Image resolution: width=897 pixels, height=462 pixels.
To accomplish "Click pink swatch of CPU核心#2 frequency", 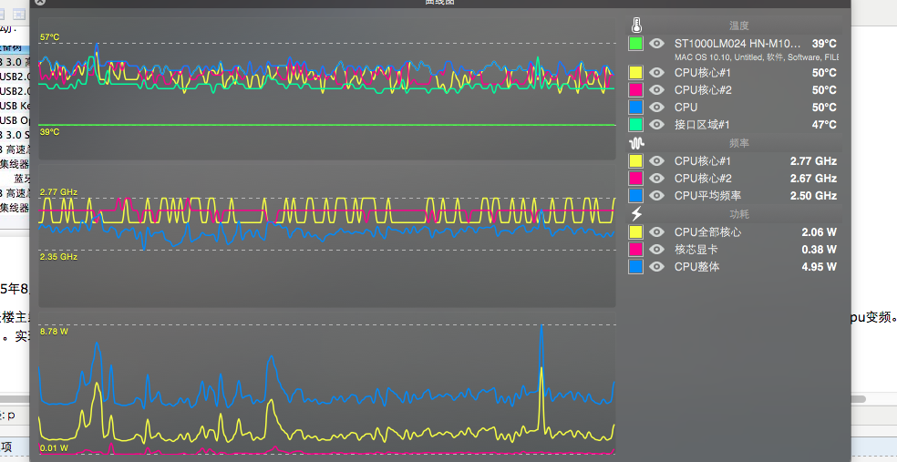I will [635, 179].
